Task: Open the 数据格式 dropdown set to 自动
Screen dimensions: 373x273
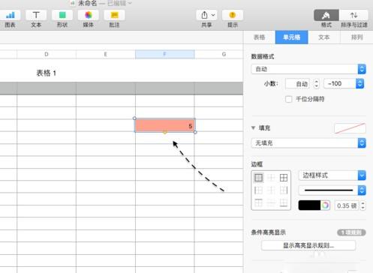Action: coord(308,69)
